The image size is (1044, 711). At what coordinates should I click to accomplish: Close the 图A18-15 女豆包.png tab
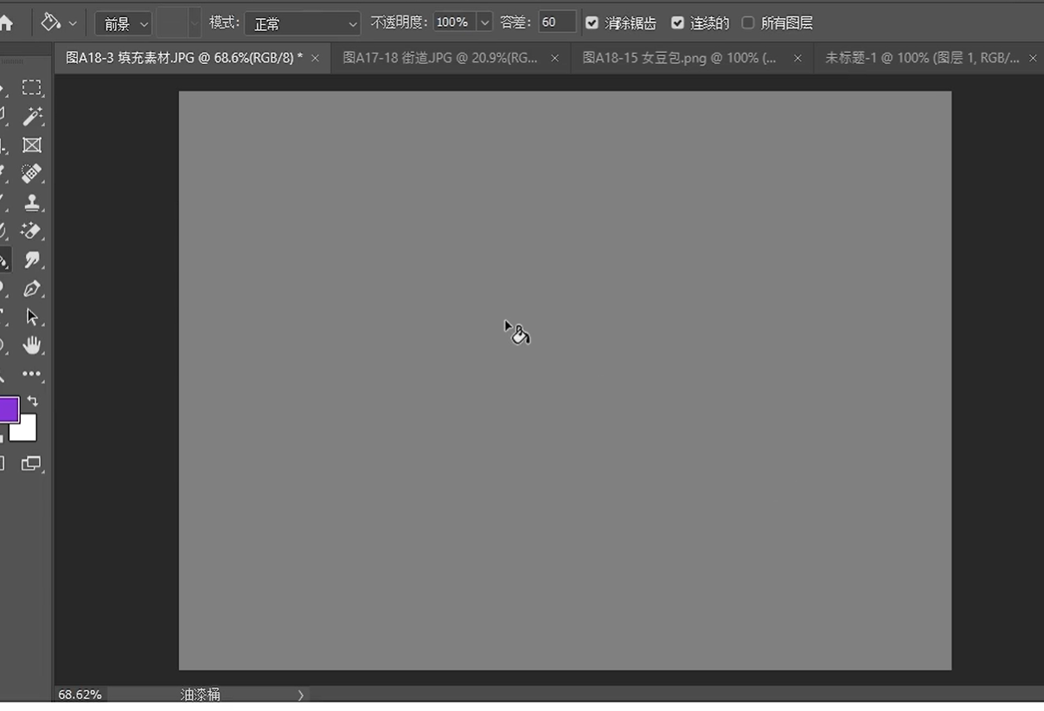[x=797, y=58]
